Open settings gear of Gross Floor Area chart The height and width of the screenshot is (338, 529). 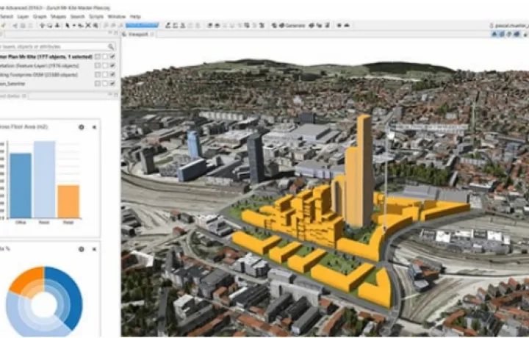pyautogui.click(x=82, y=127)
